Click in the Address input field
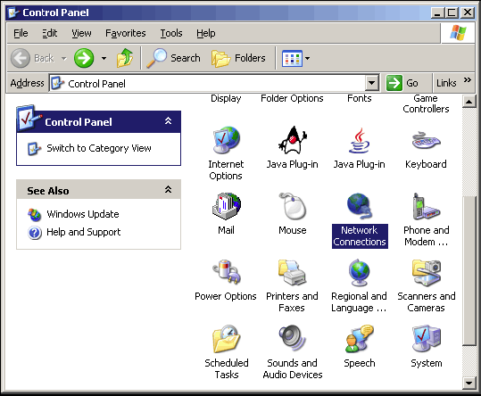 pyautogui.click(x=208, y=83)
